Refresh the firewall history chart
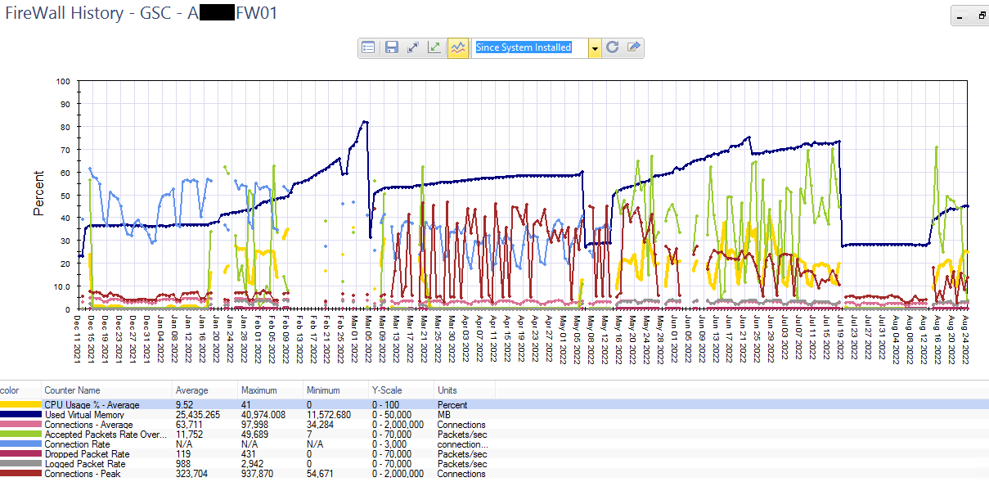The height and width of the screenshot is (491, 989). click(x=612, y=47)
